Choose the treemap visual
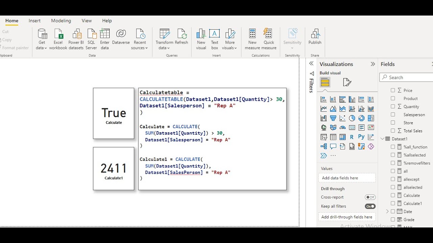Image resolution: width=433 pixels, height=243 pixels. pos(371,118)
